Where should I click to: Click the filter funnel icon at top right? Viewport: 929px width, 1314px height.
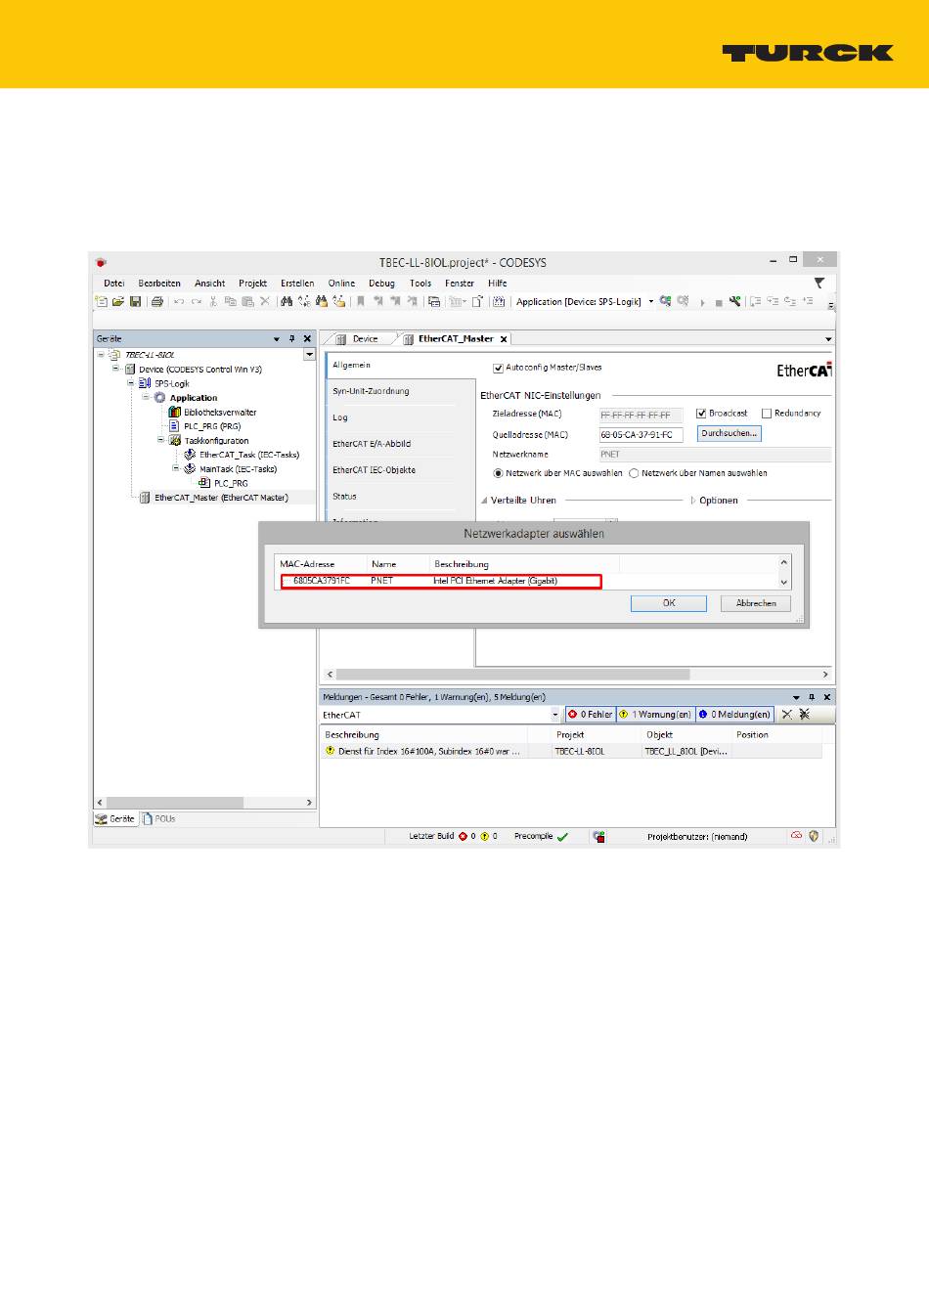pyautogui.click(x=819, y=283)
